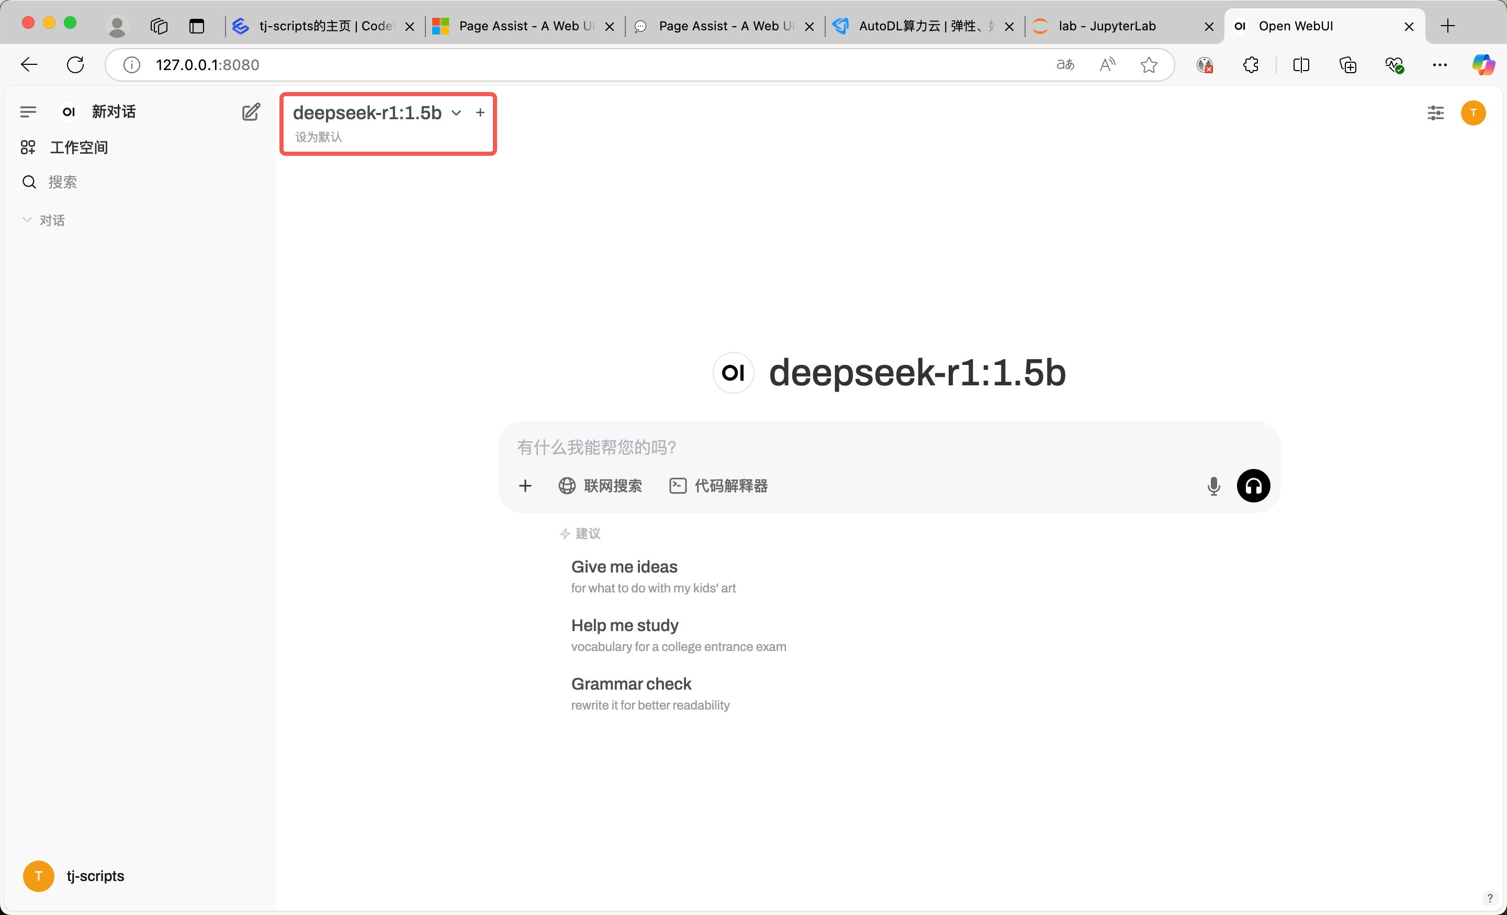Toggle the sidebar hamburger menu icon
The width and height of the screenshot is (1507, 915).
pyautogui.click(x=28, y=112)
